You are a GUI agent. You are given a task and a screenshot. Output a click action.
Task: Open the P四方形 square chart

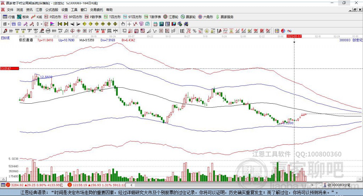click(x=55, y=17)
